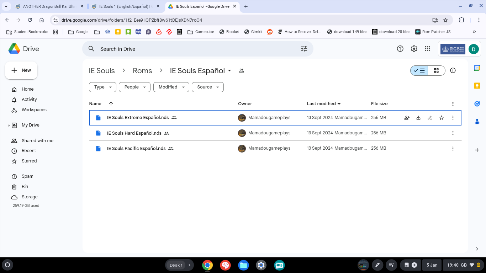Open Google Keep side panel

click(477, 86)
